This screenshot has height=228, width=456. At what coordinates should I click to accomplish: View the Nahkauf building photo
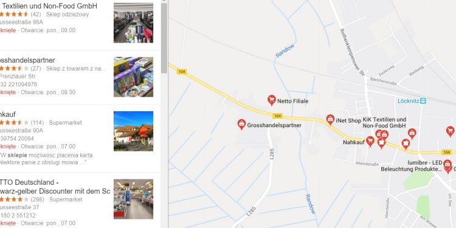point(134,131)
